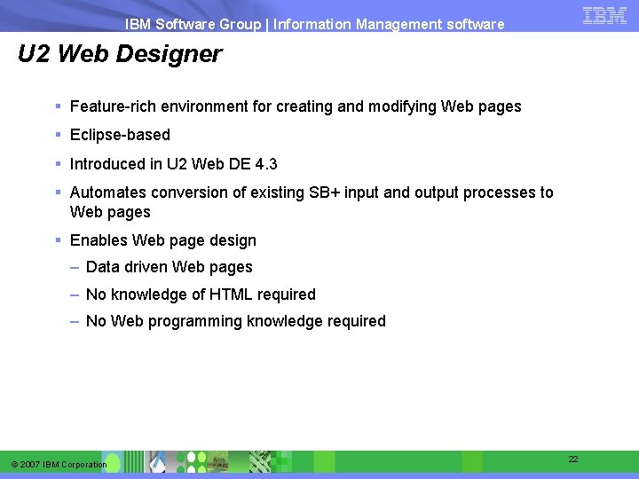Click 'Automates conversion of existing SB+' bullet
Viewport: 639px width, 479px height.
click(312, 202)
